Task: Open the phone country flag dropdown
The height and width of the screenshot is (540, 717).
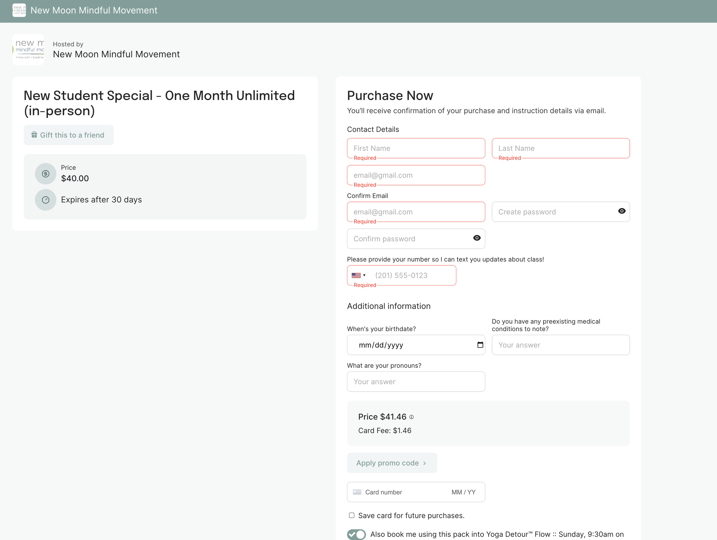Action: [358, 275]
